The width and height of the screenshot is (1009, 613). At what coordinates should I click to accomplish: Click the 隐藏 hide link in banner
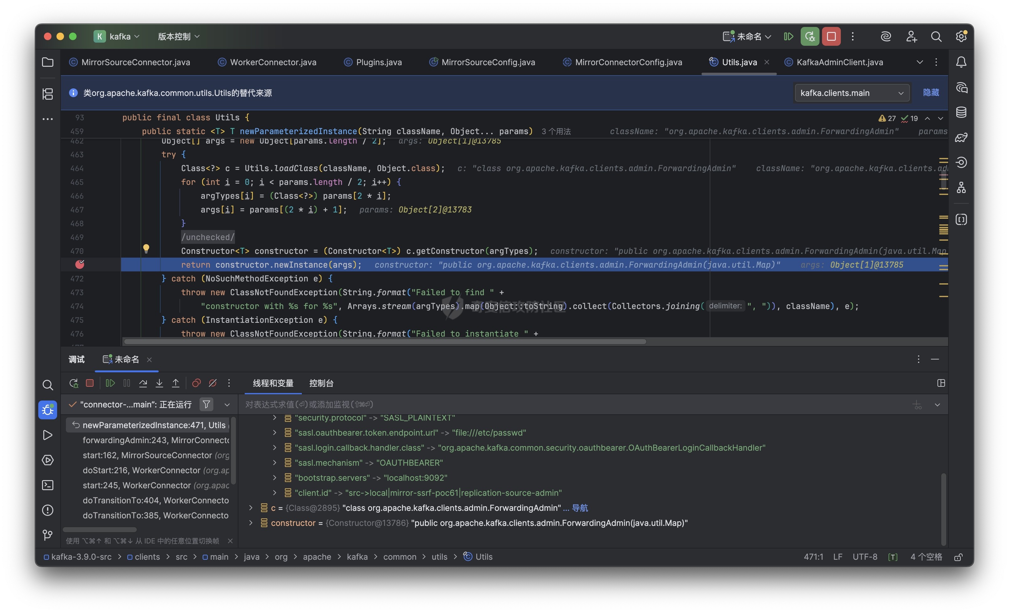coord(931,93)
